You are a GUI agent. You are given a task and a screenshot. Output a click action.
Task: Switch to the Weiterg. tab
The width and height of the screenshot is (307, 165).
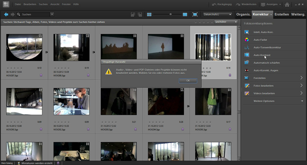tap(298, 14)
